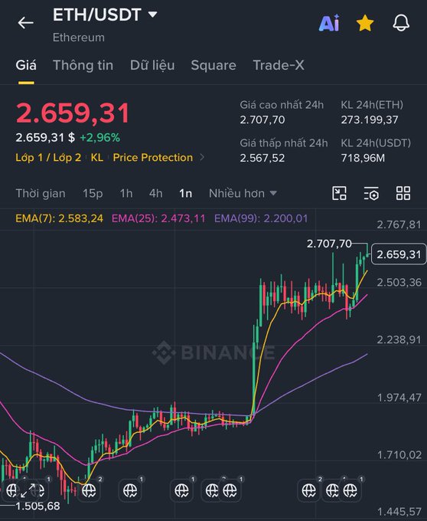This screenshot has width=427, height=521.
Task: Click the Ethereum subtitle text
Action: (x=79, y=38)
